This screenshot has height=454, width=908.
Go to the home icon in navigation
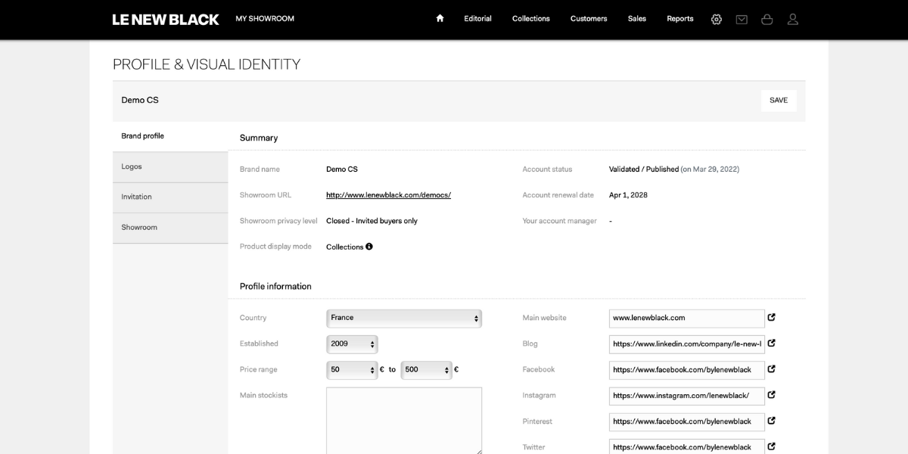tap(440, 18)
